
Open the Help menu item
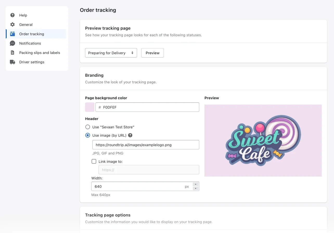pyautogui.click(x=36, y=15)
